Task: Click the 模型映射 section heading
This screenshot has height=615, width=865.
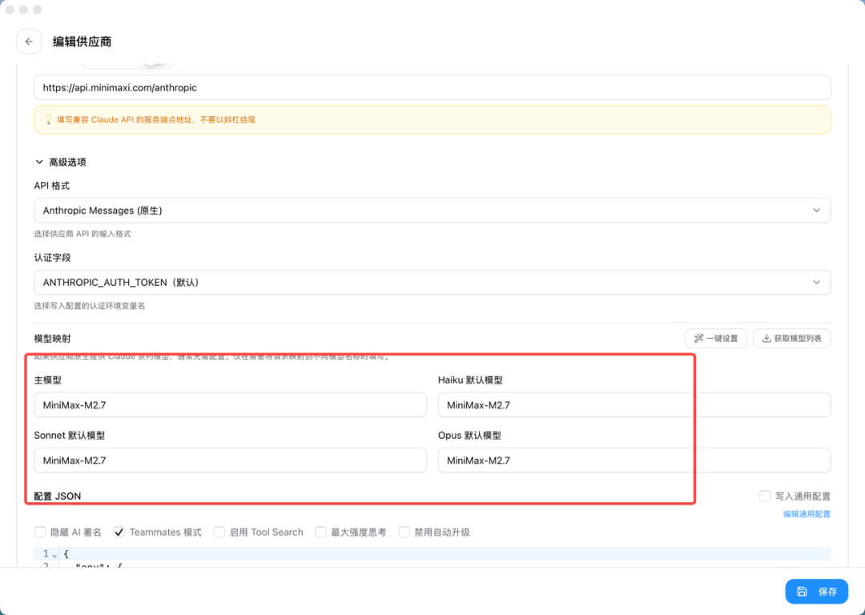Action: (x=52, y=338)
